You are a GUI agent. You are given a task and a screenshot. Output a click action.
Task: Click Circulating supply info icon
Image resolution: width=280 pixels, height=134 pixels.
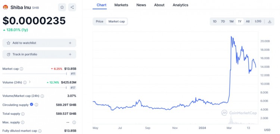click(x=37, y=105)
